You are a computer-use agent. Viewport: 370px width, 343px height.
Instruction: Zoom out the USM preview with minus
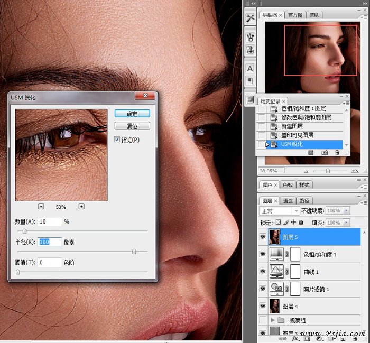[41, 207]
